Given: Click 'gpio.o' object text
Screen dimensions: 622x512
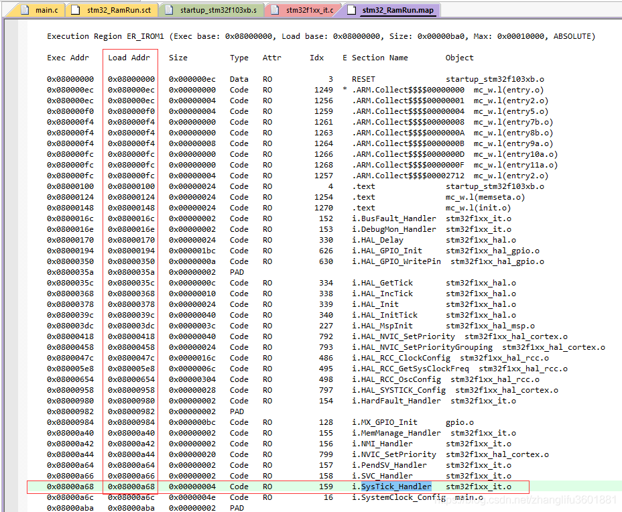Looking at the screenshot, I should (x=459, y=422).
